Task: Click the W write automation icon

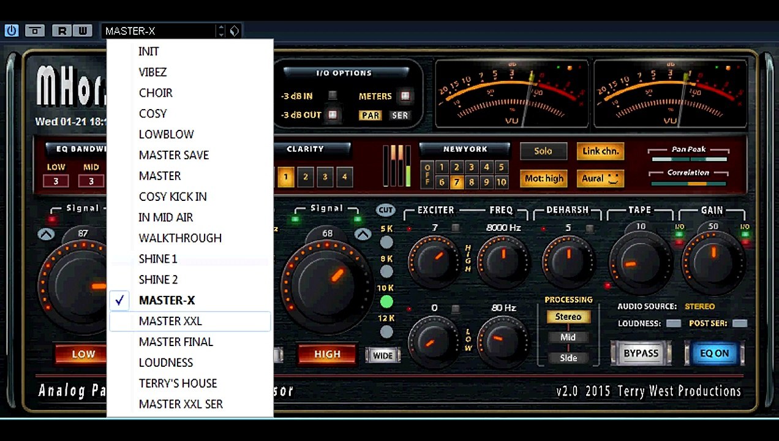Action: (82, 31)
